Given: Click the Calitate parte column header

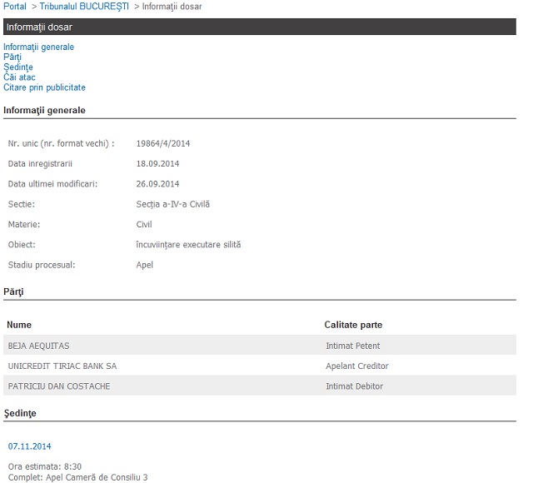Looking at the screenshot, I should click(353, 325).
